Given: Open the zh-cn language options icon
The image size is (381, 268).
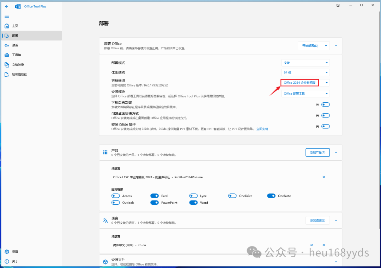Looking at the screenshot, I should [312, 245].
